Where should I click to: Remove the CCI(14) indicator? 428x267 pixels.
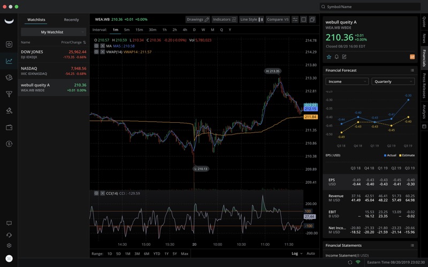coord(103,193)
